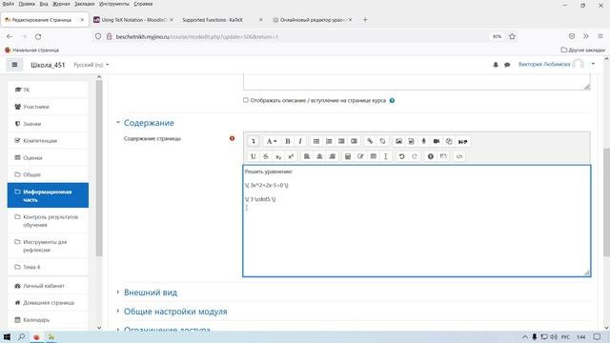Open Личный кабинет in the sidebar
Image resolution: width=610 pixels, height=343 pixels.
pyautogui.click(x=48, y=286)
